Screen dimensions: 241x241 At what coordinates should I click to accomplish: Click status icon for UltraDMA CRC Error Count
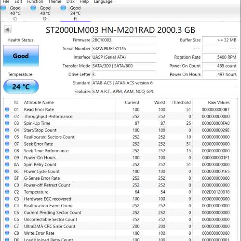click(x=7, y=226)
